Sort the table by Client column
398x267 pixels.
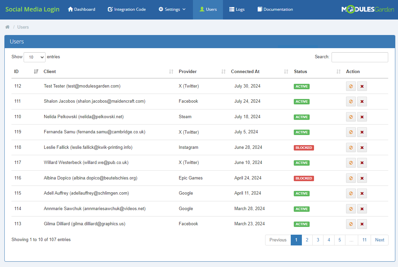pos(108,71)
